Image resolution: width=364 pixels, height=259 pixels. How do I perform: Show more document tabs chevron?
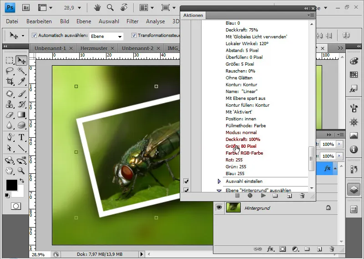coord(340,48)
